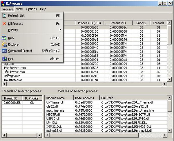Click the Base Address column header

coord(86,98)
